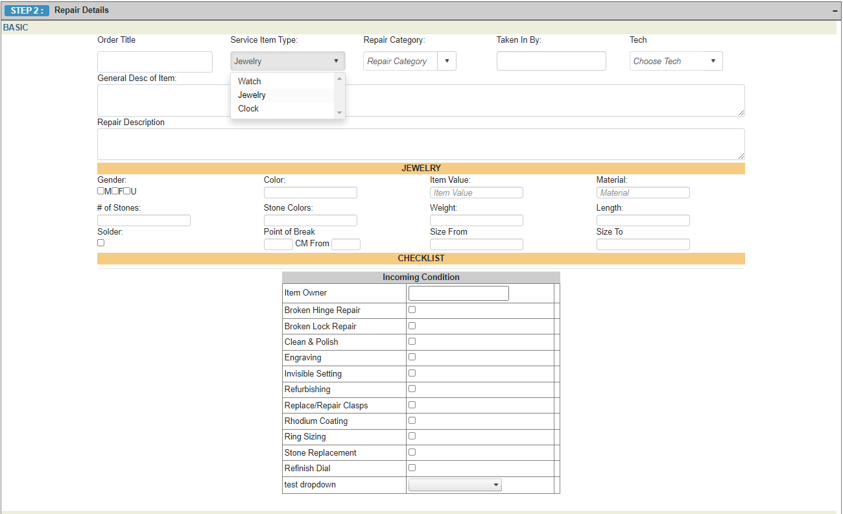Image resolution: width=843 pixels, height=514 pixels.
Task: Click the Item Value input box
Action: point(476,193)
